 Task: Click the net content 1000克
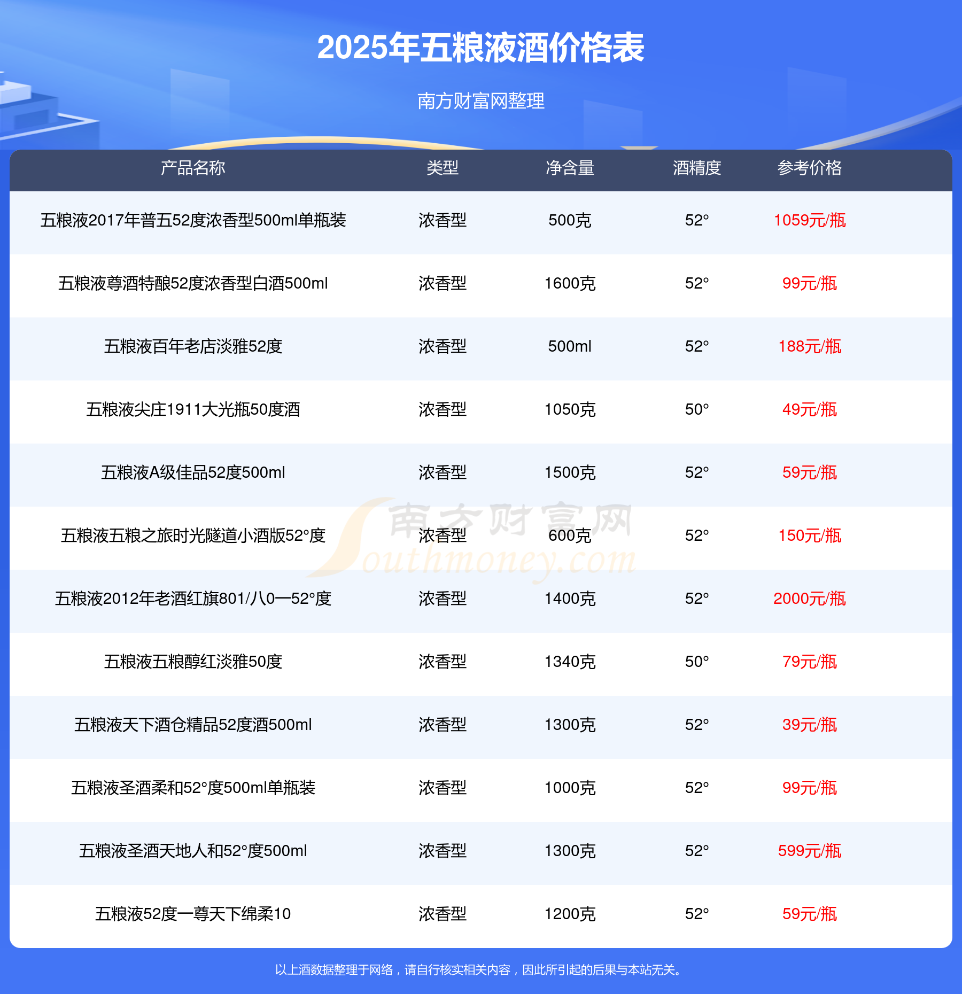pos(570,788)
